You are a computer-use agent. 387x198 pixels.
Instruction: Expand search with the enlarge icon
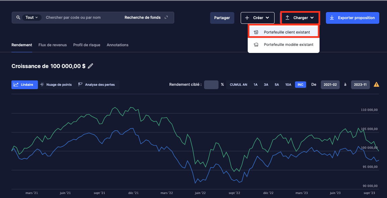(166, 17)
